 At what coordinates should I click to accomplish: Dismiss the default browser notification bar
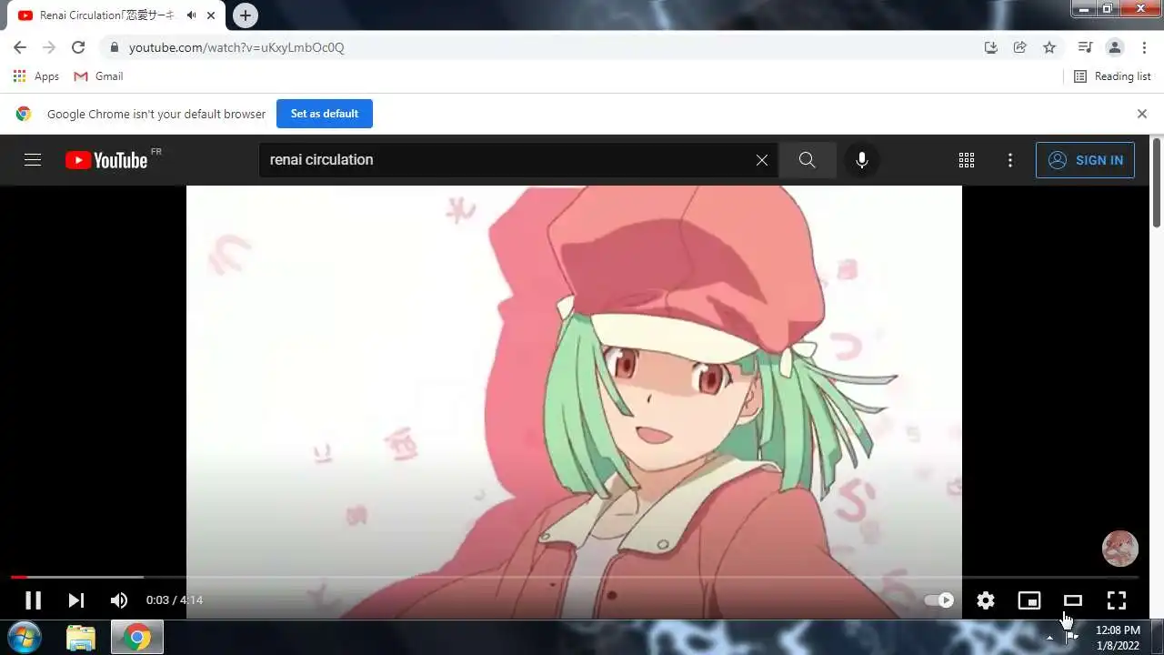click(x=1142, y=114)
